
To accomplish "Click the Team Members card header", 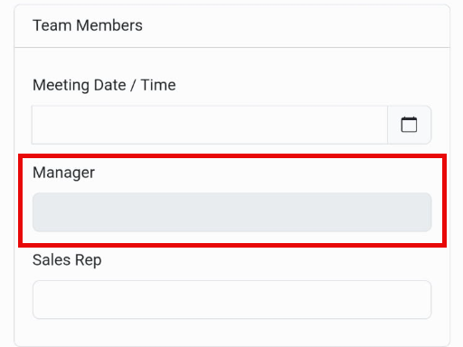I will pyautogui.click(x=231, y=26).
